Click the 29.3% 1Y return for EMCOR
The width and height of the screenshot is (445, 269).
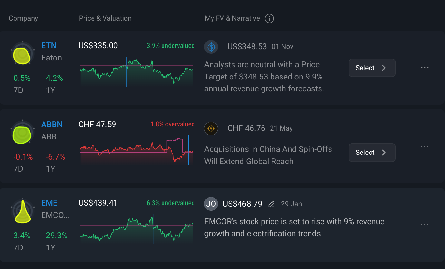tap(56, 236)
